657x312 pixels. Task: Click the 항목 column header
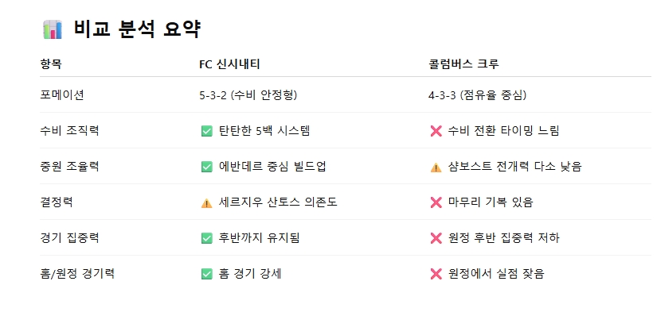pyautogui.click(x=51, y=64)
